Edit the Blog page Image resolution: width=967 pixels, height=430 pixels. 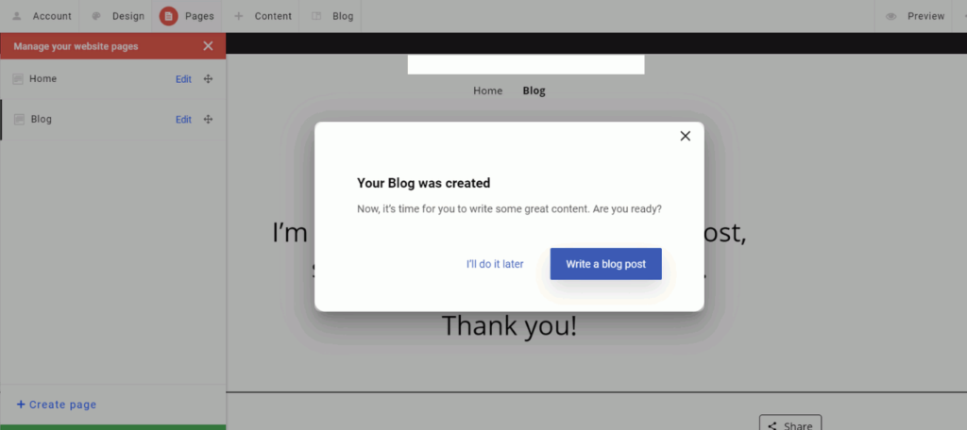pos(183,120)
